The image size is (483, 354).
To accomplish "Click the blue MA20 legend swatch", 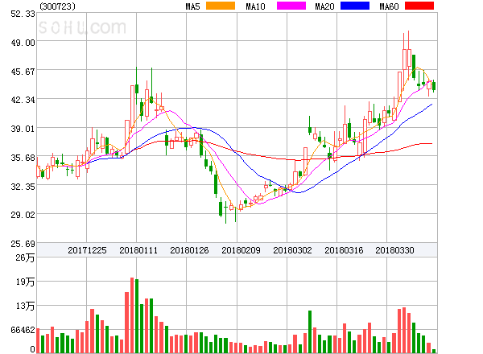I will point(355,6).
